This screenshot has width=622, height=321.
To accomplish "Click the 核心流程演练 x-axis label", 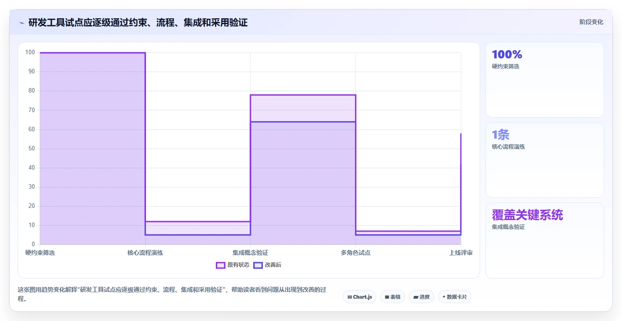I will click(145, 253).
